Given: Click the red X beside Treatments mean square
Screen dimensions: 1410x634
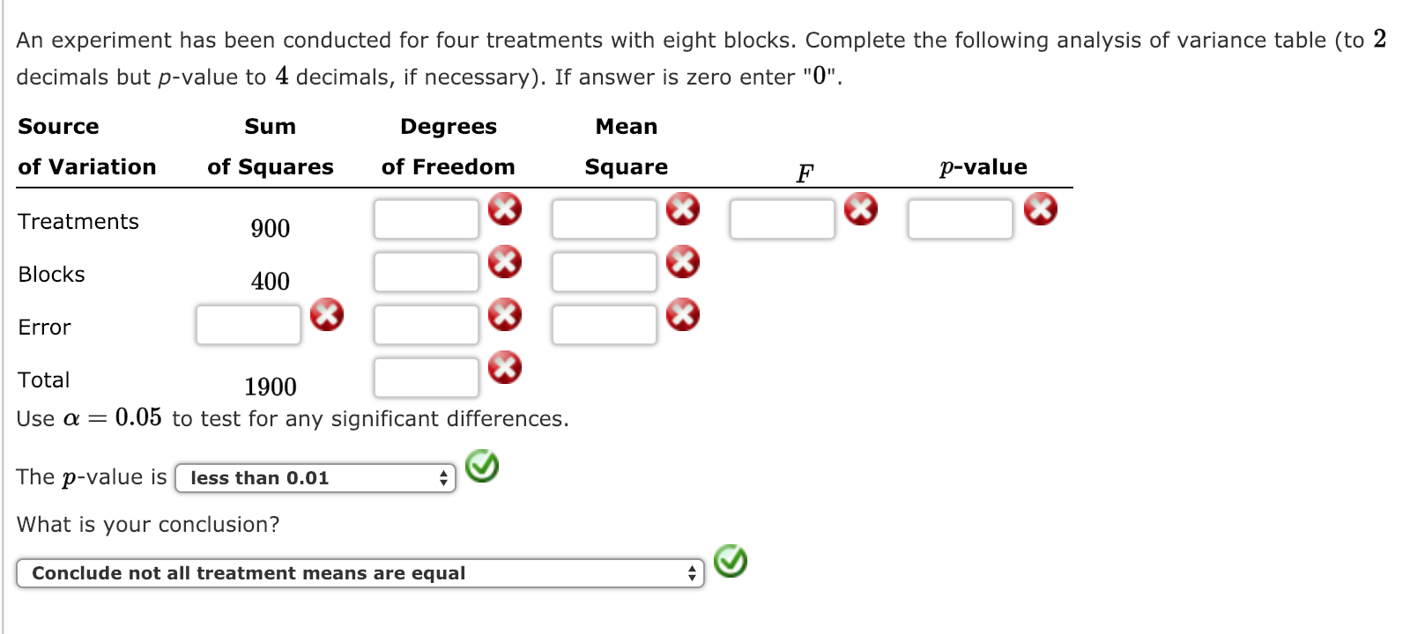Looking at the screenshot, I should click(x=681, y=209).
